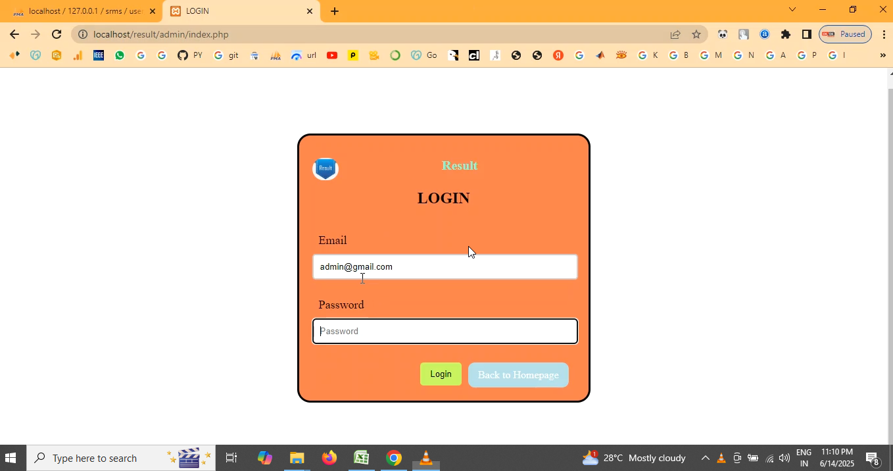The image size is (893, 471).
Task: Bookmark this page with the star icon
Action: click(x=696, y=34)
